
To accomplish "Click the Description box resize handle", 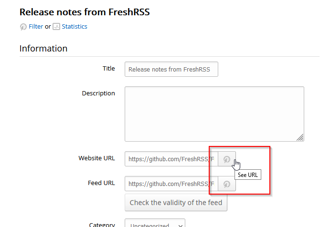I will pyautogui.click(x=300, y=137).
